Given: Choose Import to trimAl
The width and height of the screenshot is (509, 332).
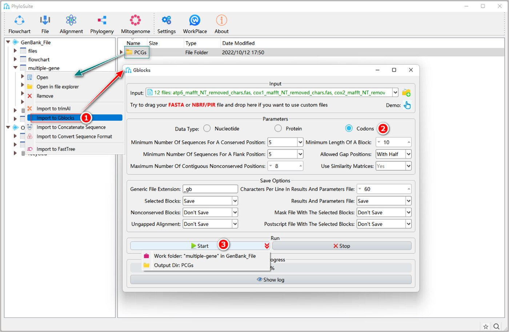Looking at the screenshot, I should click(x=53, y=108).
